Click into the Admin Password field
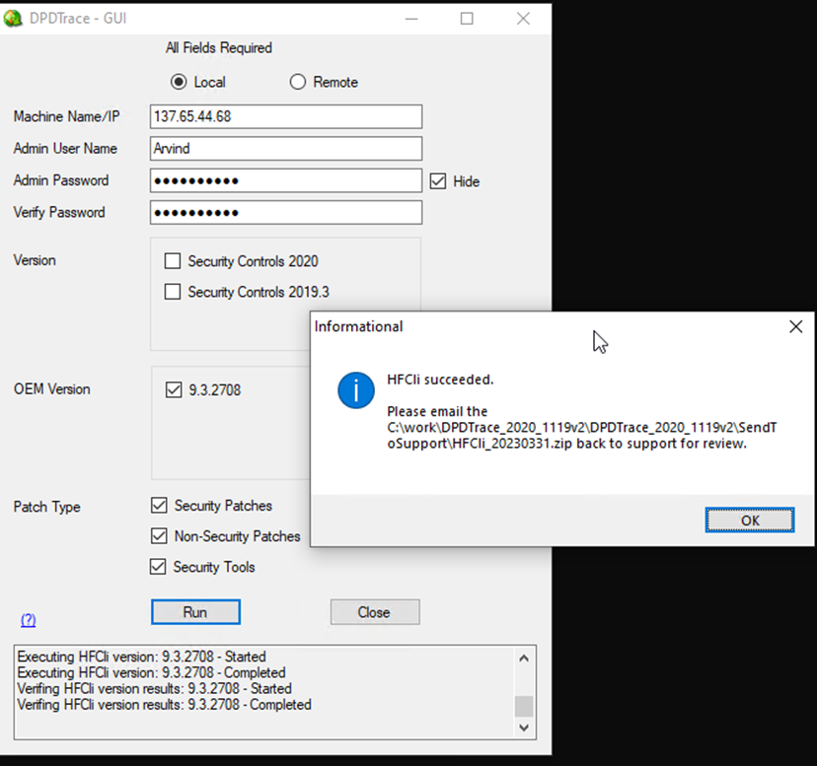 click(x=286, y=180)
